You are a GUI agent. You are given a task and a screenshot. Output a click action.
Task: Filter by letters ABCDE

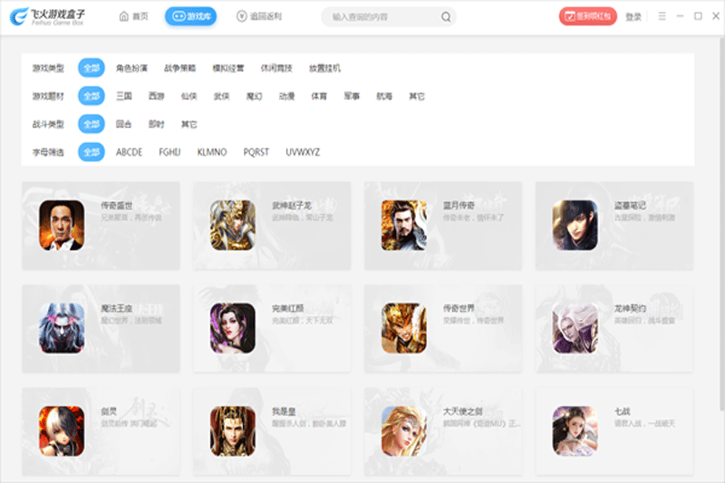129,152
